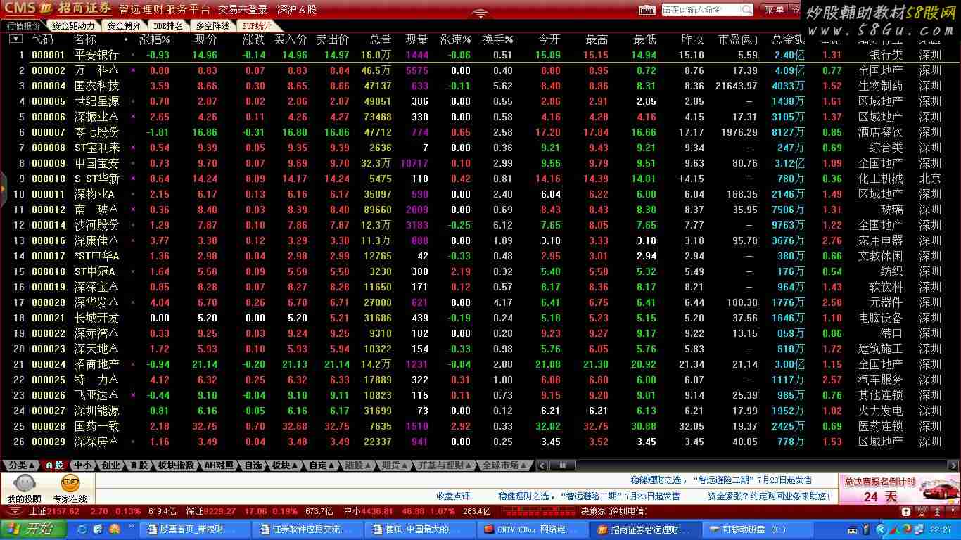
Task: Select the AH对照 tab
Action: [x=219, y=465]
